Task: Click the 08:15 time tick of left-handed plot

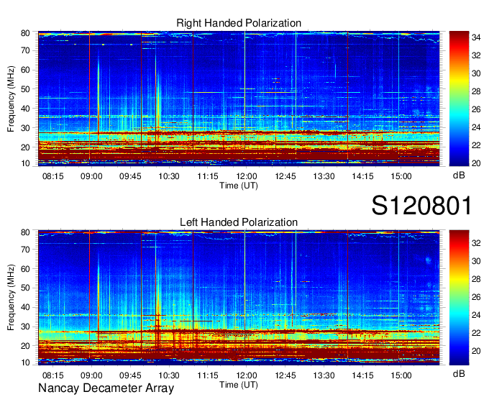Action: pyautogui.click(x=52, y=375)
